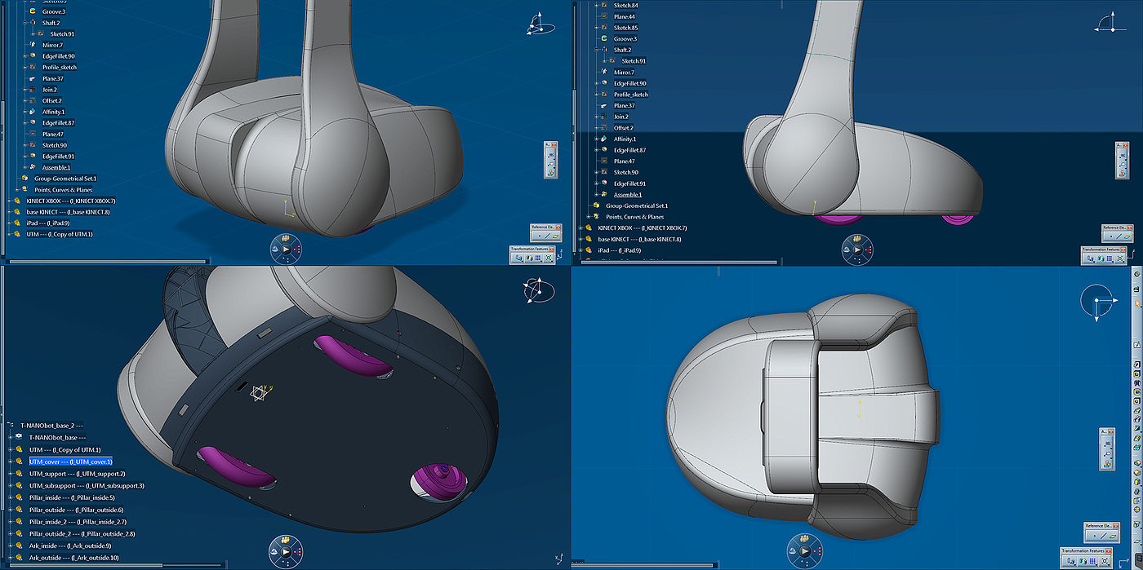Click the round play button in the underside-view window
Viewport: 1143px width, 570px height.
(x=285, y=552)
